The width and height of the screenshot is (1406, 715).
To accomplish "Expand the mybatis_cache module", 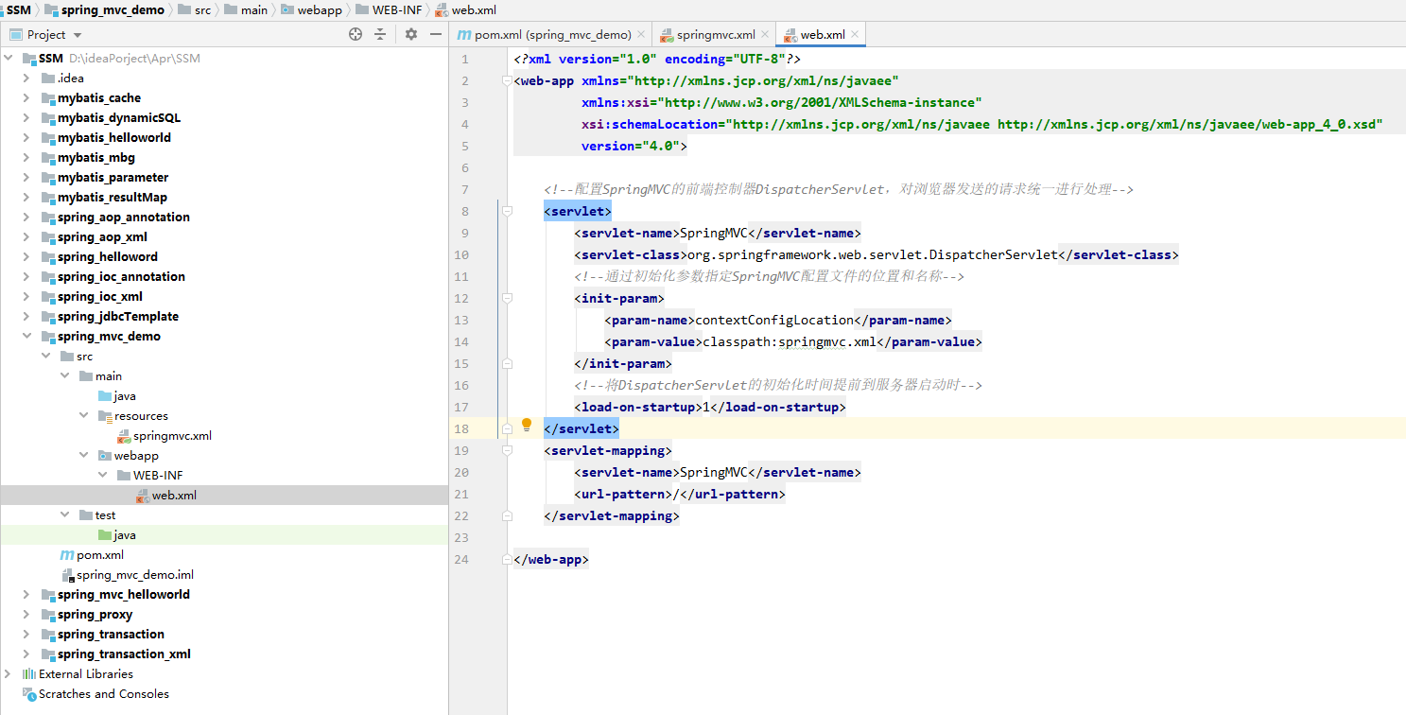I will [27, 98].
